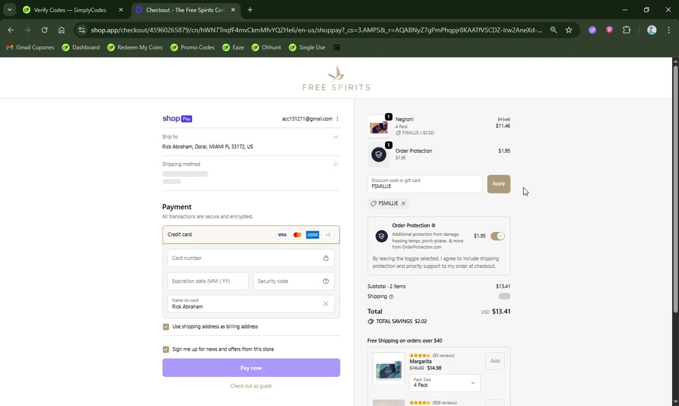Open the Chrome profile avatar
This screenshot has height=406, width=679.
pyautogui.click(x=652, y=30)
